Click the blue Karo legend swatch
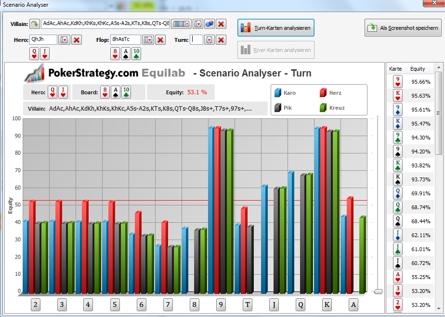 (x=278, y=93)
